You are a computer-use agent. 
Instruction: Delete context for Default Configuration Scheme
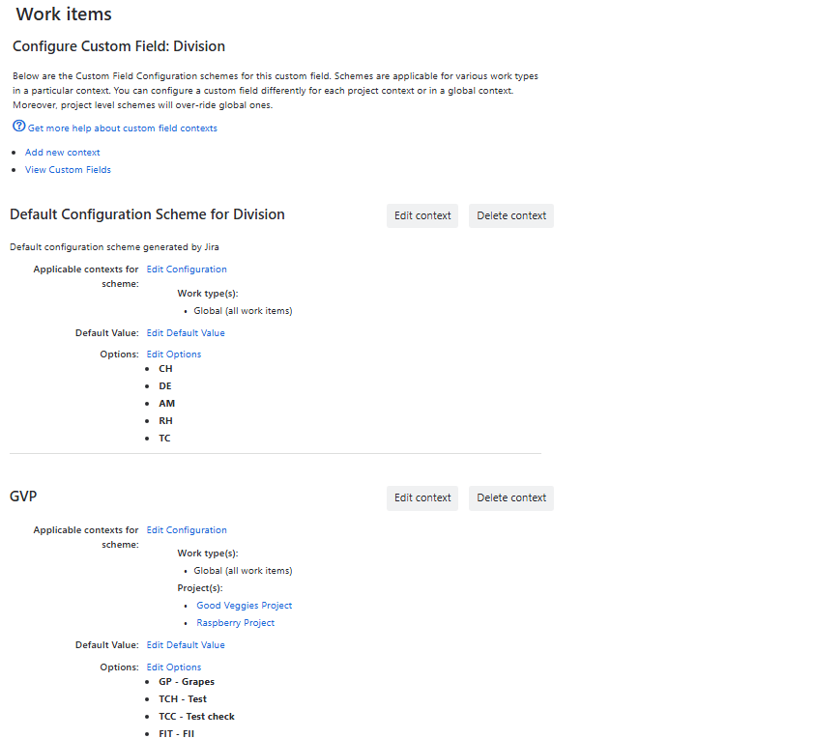511,216
